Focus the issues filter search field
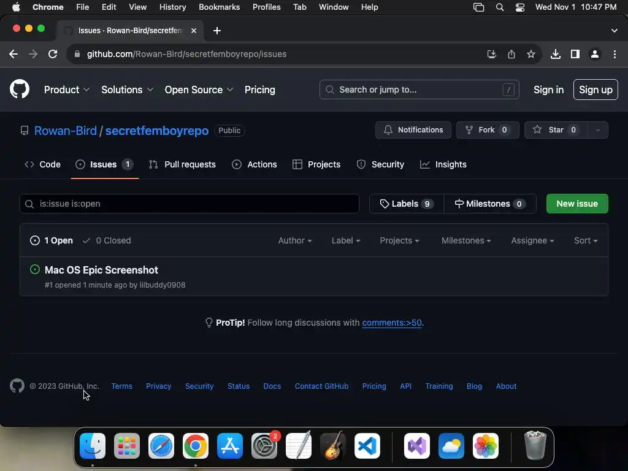The height and width of the screenshot is (471, 628). point(190,204)
